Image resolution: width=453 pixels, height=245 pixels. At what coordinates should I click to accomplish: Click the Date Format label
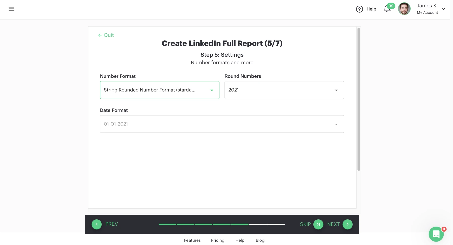[x=114, y=110]
